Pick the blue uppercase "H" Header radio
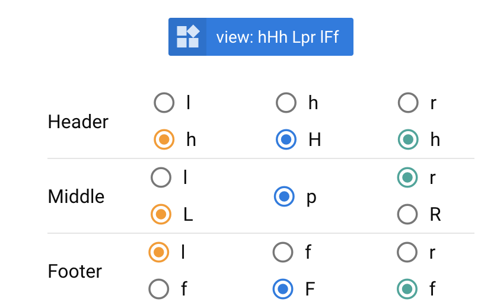 (x=286, y=140)
